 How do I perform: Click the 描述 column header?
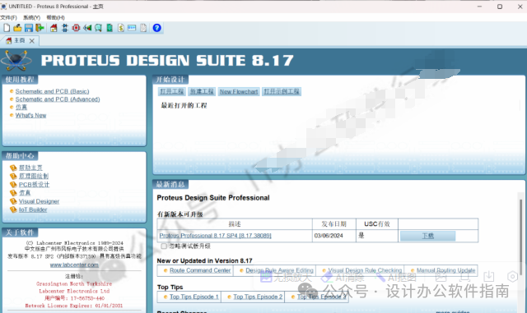pos(235,224)
